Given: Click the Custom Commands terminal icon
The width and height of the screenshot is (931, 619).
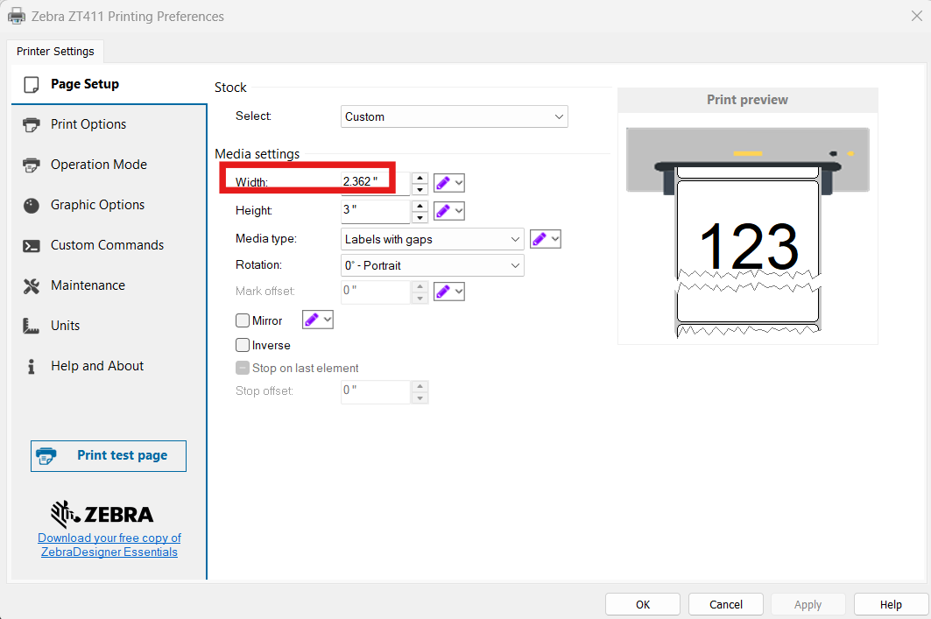Looking at the screenshot, I should point(32,245).
